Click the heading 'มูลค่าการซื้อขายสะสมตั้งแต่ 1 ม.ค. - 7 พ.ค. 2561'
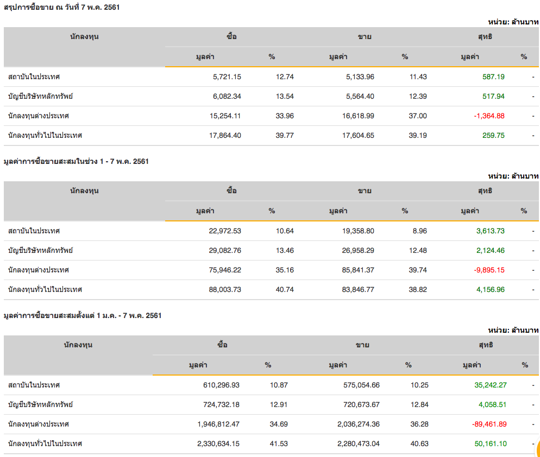The width and height of the screenshot is (540, 457). [x=83, y=315]
